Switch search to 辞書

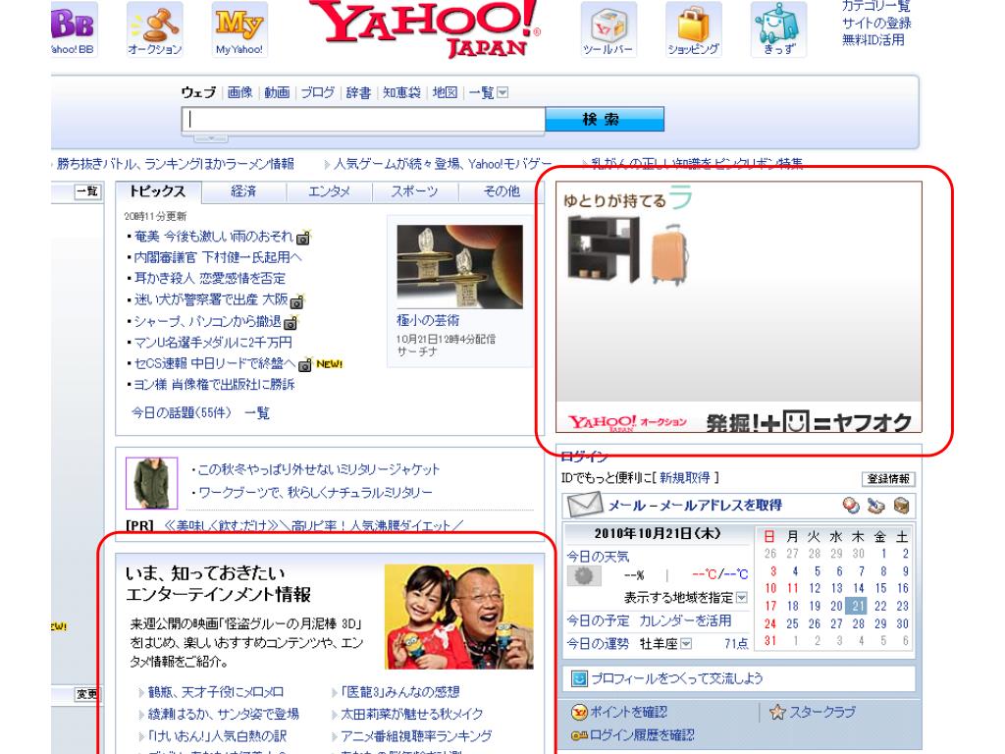click(358, 92)
